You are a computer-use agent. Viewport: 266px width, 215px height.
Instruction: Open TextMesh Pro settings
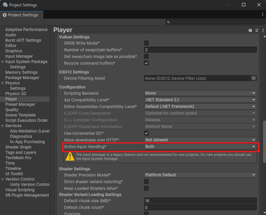point(18,158)
